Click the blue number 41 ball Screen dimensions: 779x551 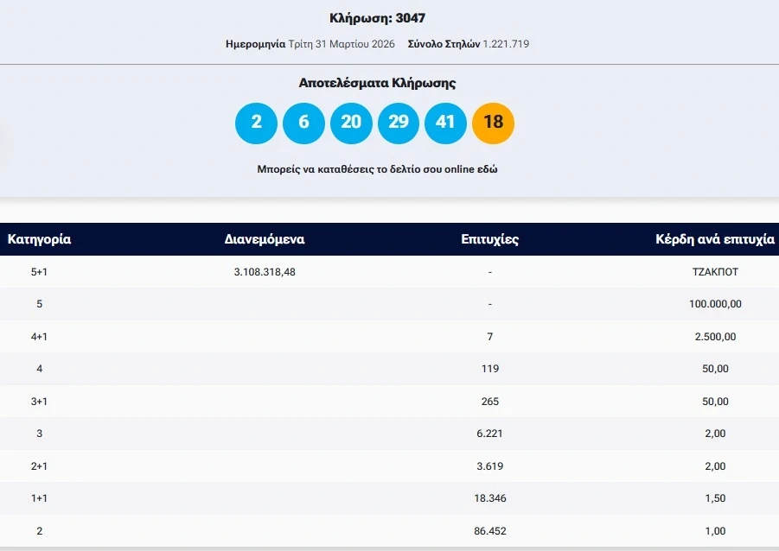point(445,123)
